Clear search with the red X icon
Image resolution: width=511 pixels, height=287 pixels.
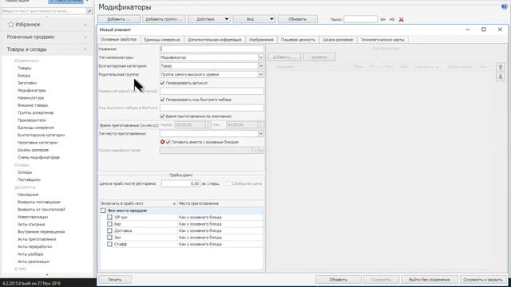pos(402,19)
